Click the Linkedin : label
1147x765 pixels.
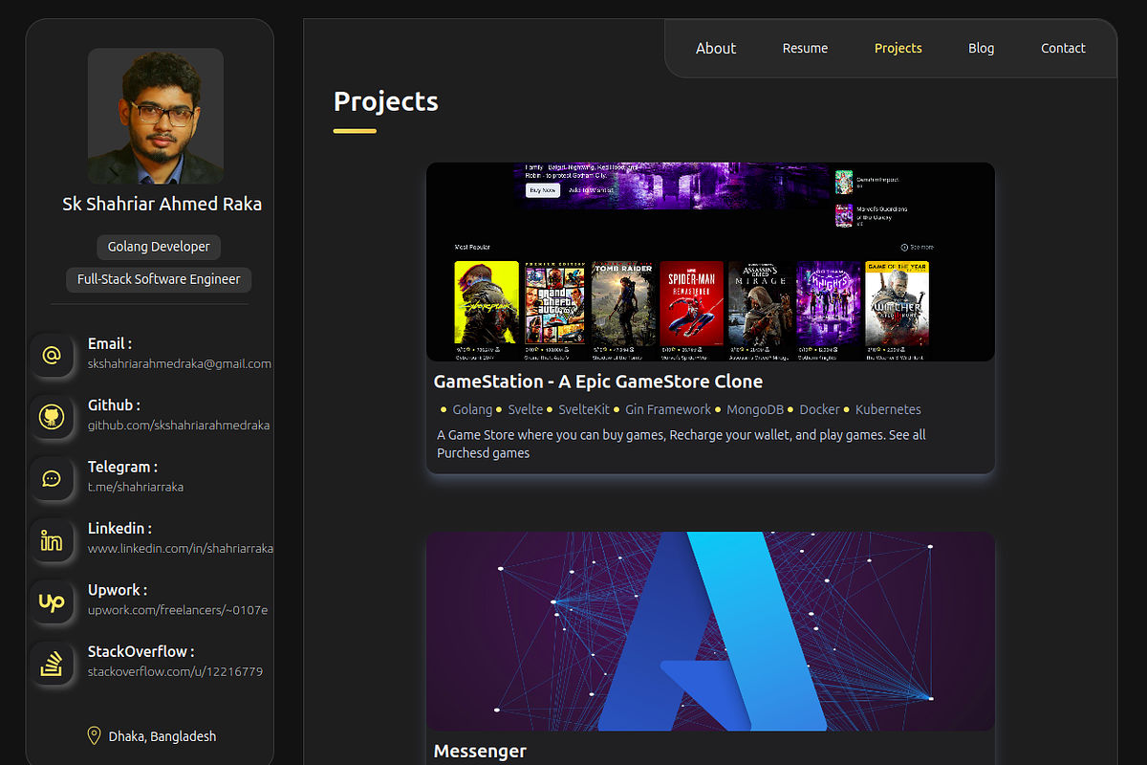point(119,528)
